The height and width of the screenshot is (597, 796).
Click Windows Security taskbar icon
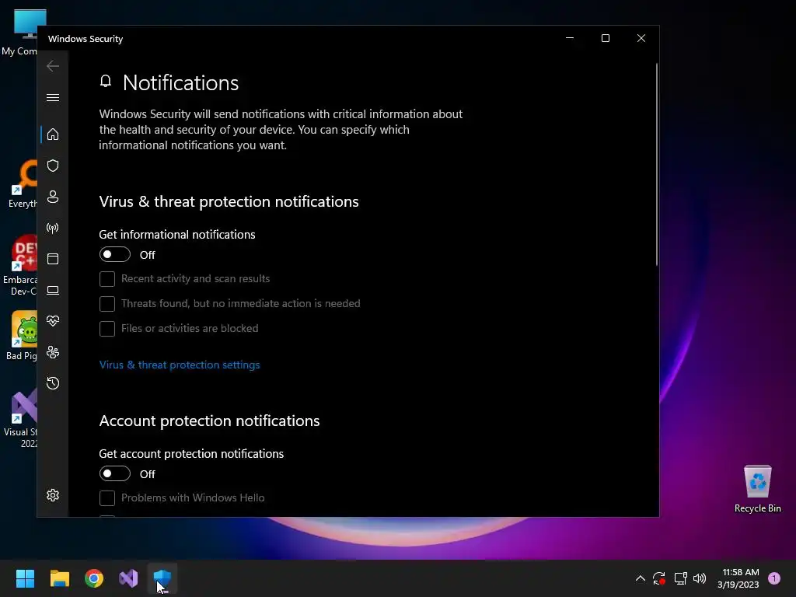162,578
